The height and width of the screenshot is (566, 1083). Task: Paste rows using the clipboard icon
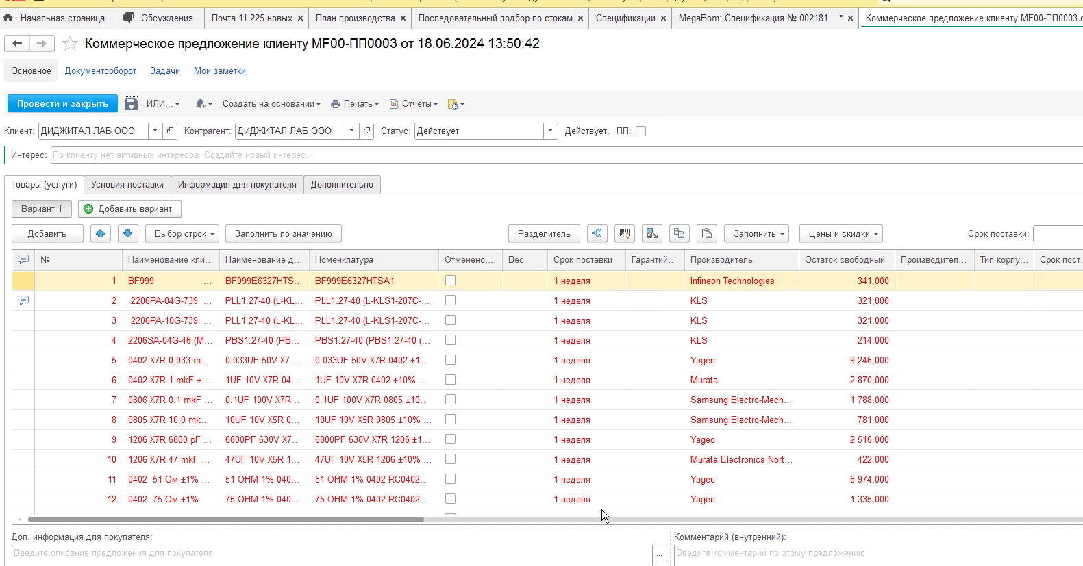[706, 233]
